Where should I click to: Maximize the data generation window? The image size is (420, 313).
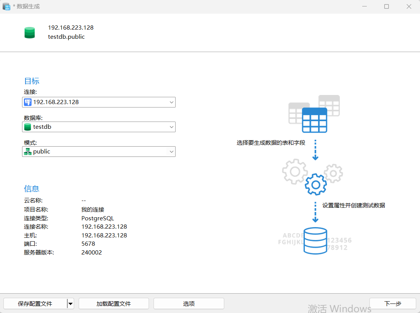tap(387, 6)
